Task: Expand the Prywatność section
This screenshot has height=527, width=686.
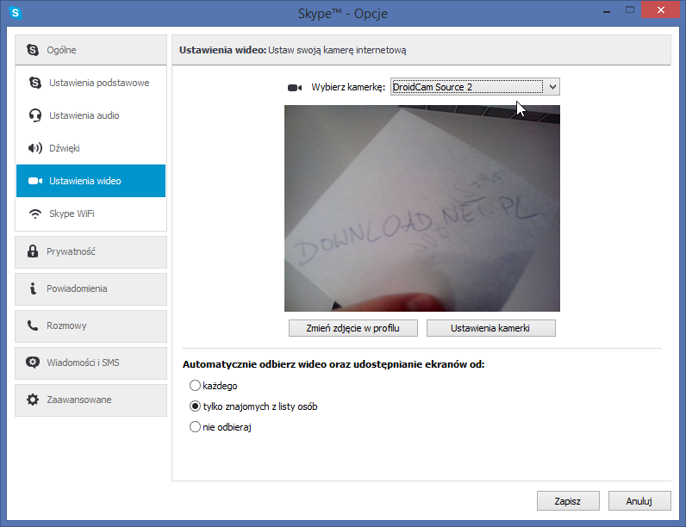Action: 91,252
